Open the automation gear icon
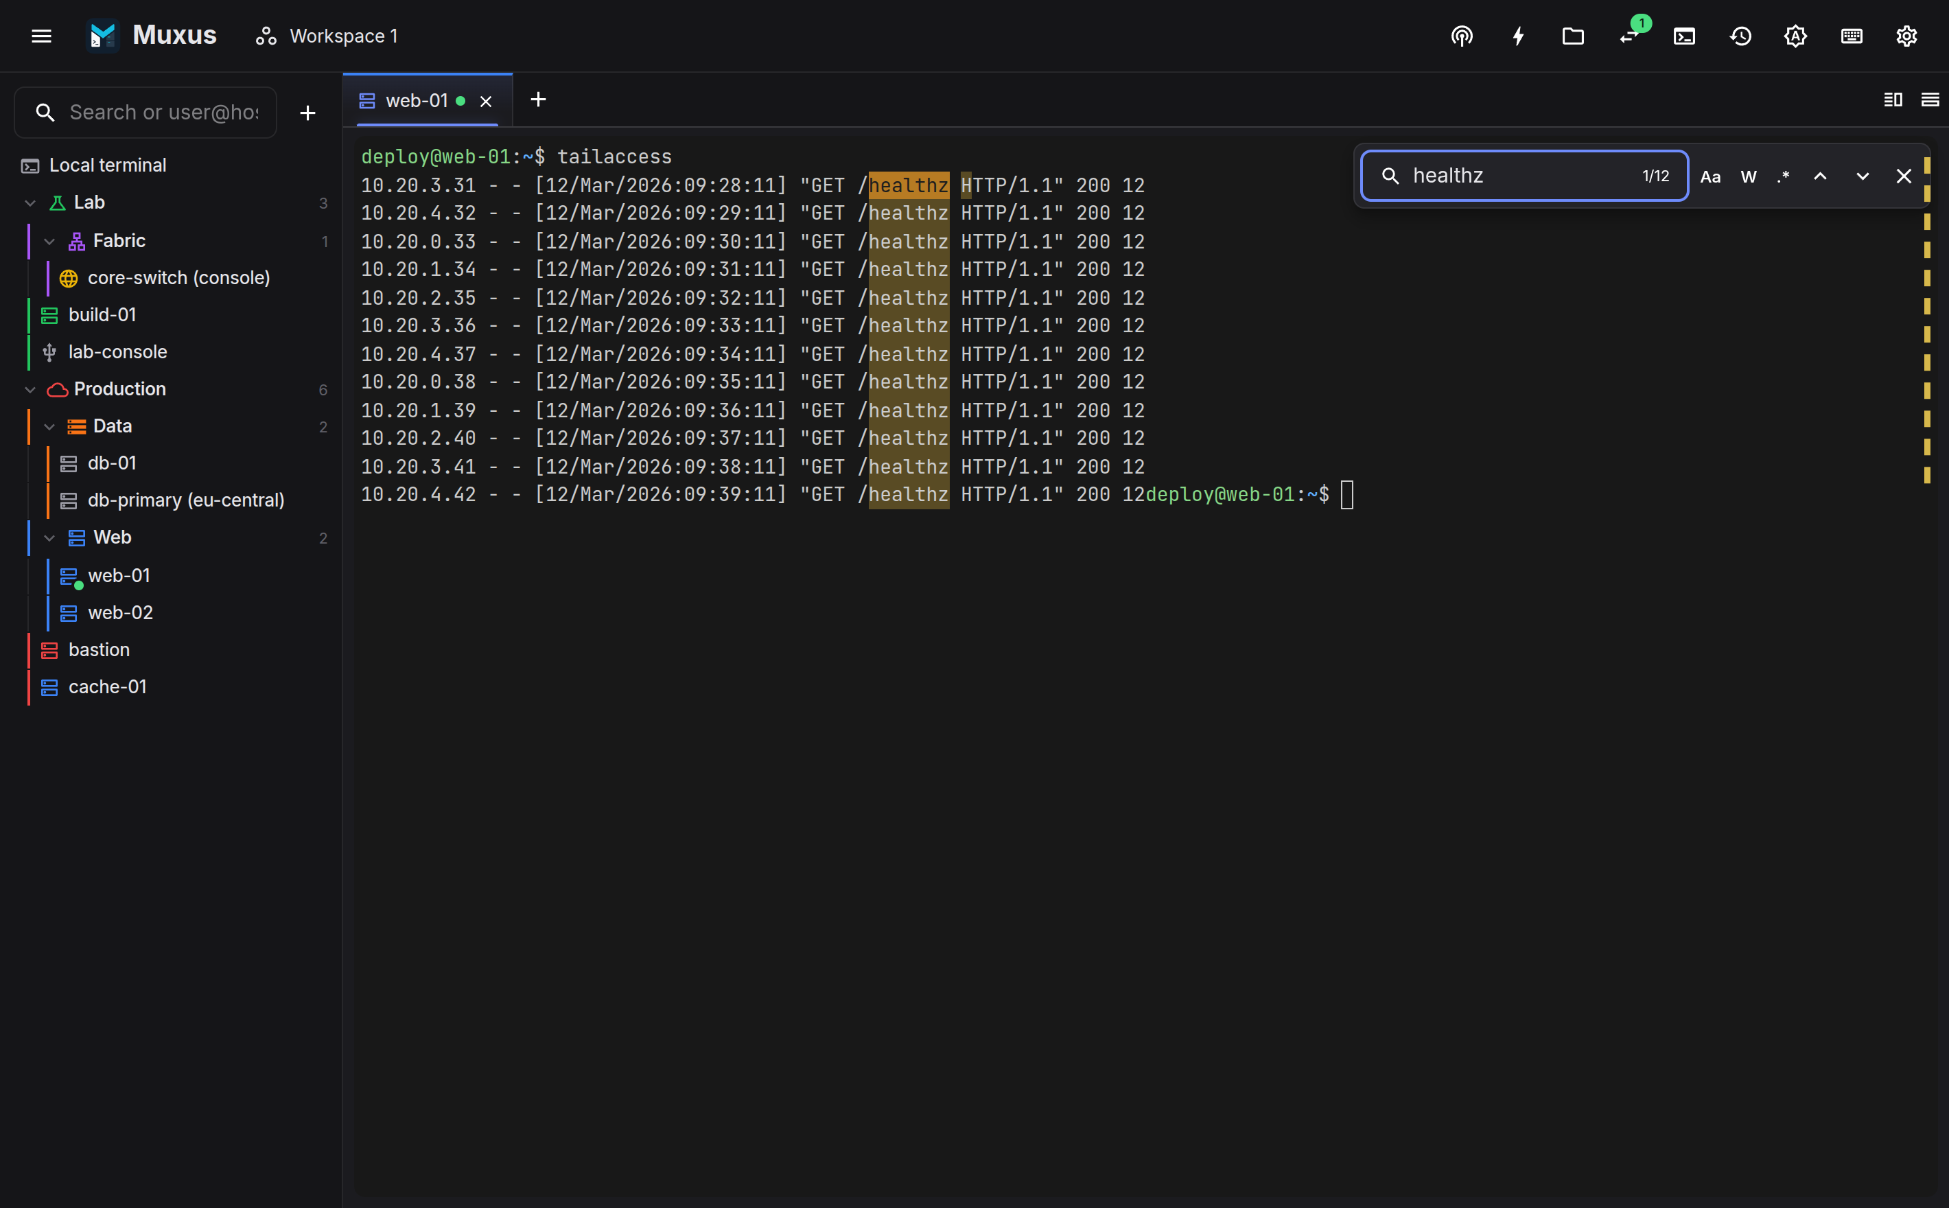Screen dimensions: 1949x1208 1796,36
